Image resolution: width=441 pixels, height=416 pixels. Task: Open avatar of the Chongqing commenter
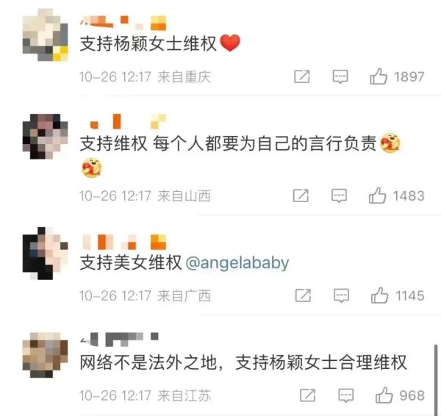pos(45,35)
